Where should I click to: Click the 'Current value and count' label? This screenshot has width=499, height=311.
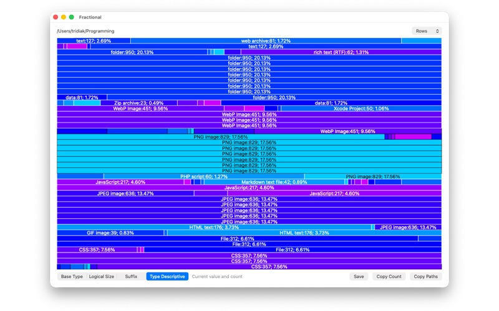point(217,276)
